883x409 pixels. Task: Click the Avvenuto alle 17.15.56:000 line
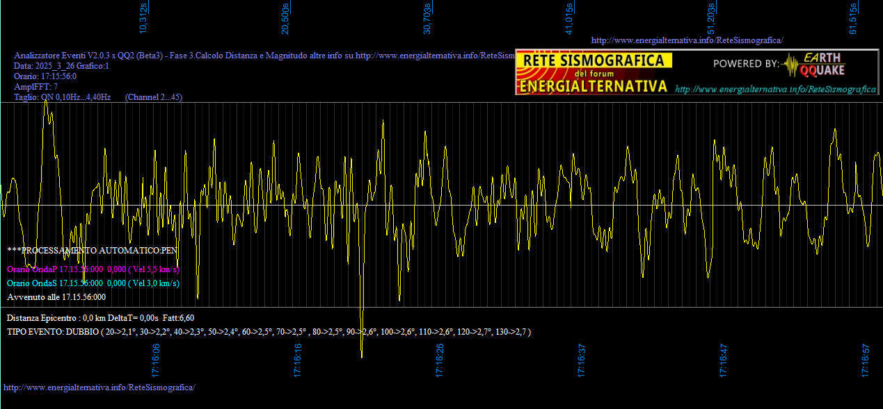56,297
